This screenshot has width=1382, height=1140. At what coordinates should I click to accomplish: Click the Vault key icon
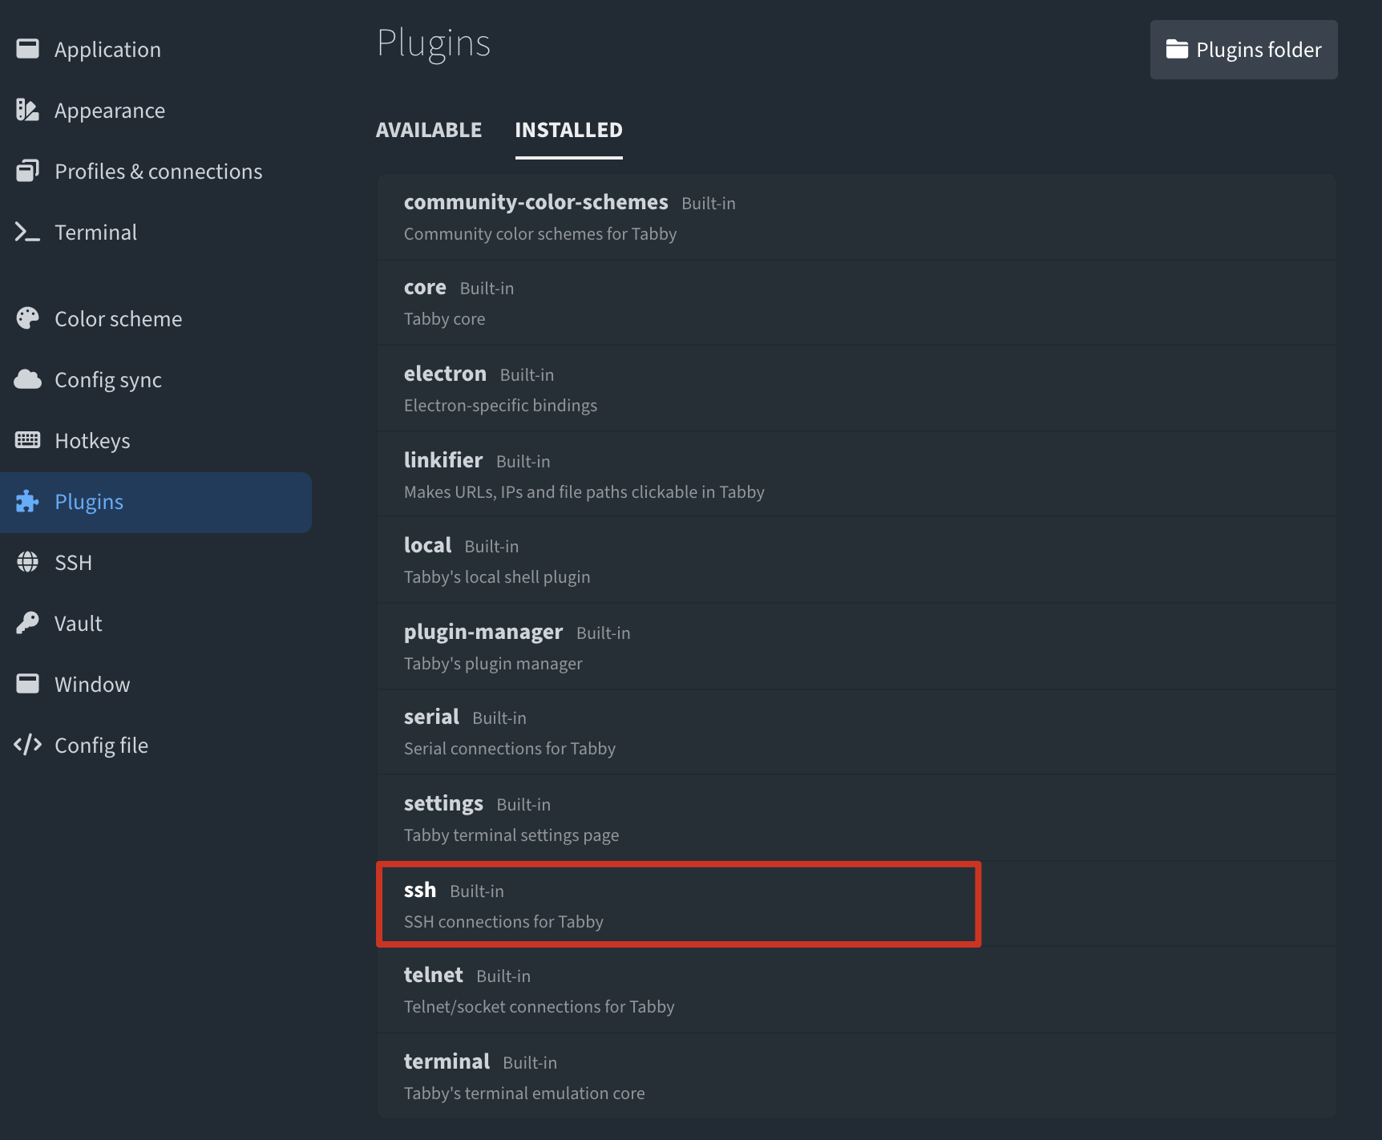[27, 623]
